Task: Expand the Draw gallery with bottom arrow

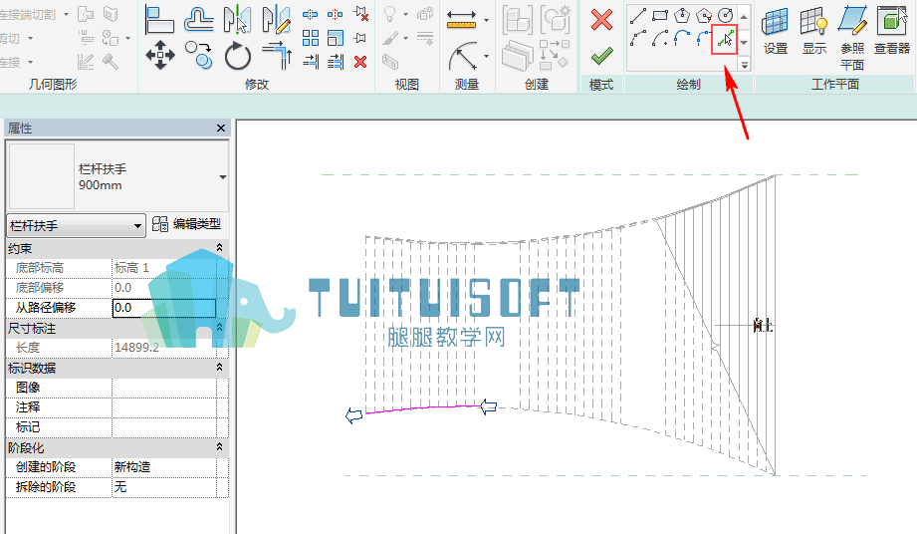Action: [x=745, y=65]
